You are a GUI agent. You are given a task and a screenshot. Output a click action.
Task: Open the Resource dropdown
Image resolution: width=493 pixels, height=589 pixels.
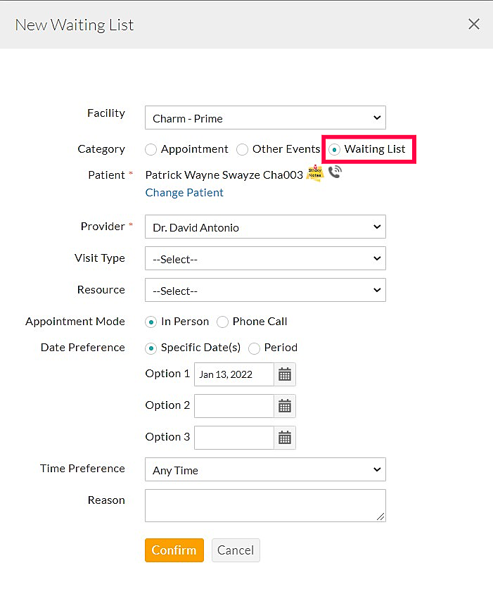click(x=265, y=290)
